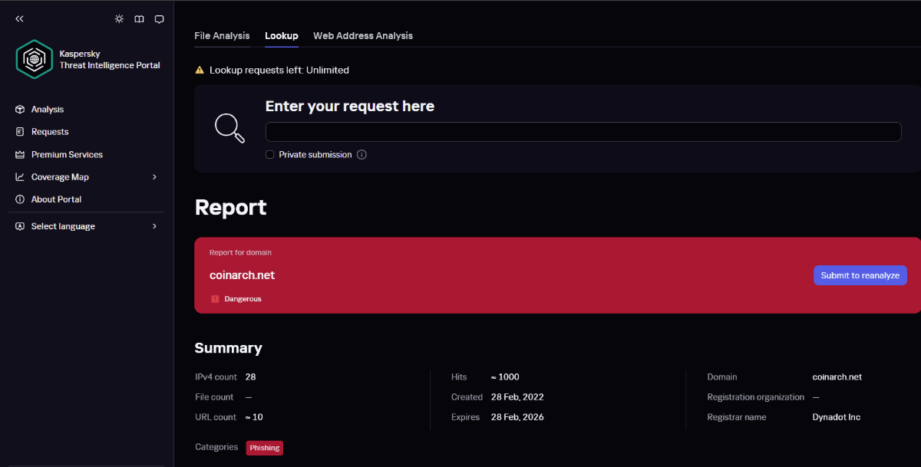Click the Summary domain value coinarch.net
921x467 pixels.
pos(837,377)
